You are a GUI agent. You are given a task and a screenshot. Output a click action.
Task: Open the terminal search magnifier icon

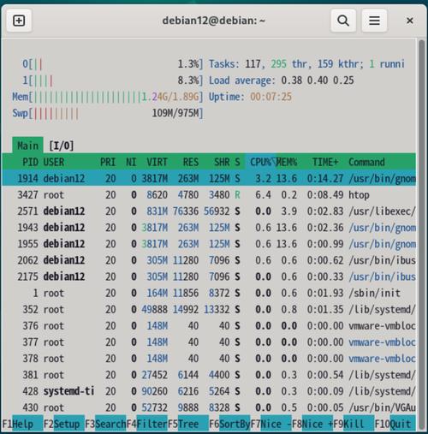click(x=343, y=21)
